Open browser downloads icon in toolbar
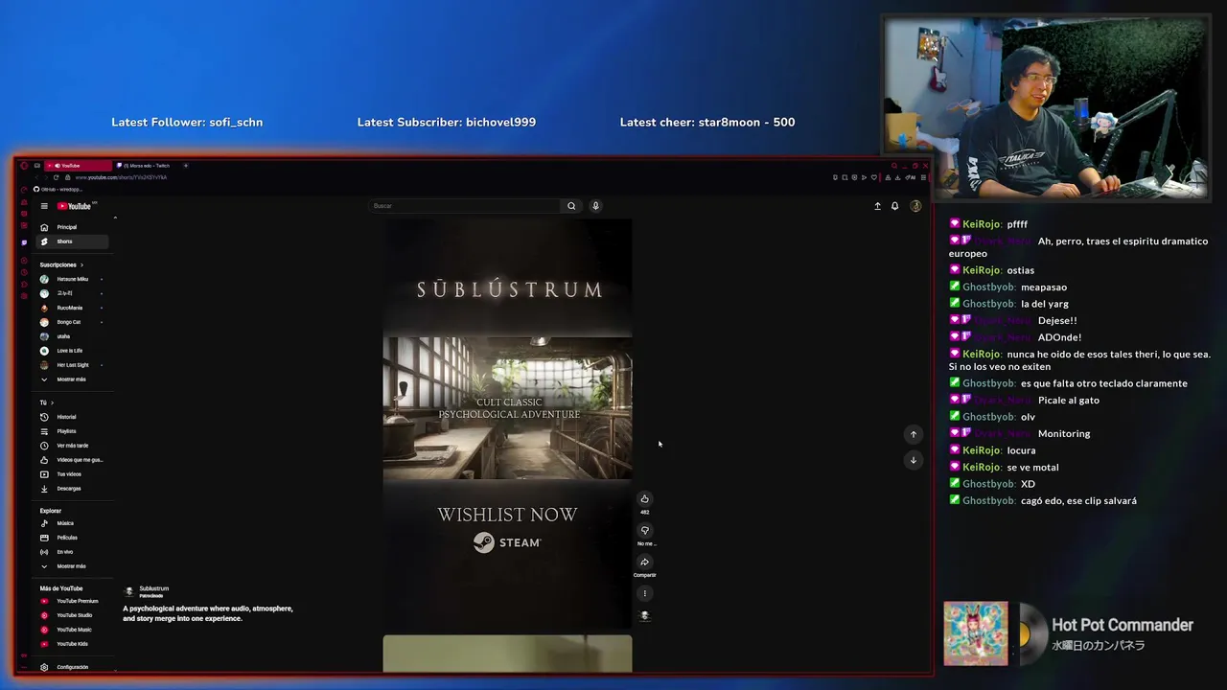The image size is (1227, 690). pyautogui.click(x=897, y=177)
